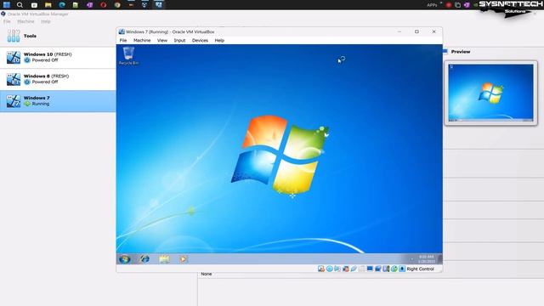This screenshot has height=306, width=544.
Task: Click the display status indicator icon
Action: tap(370, 269)
